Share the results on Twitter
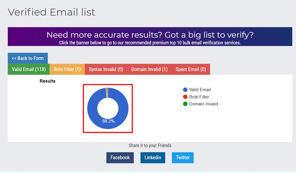296x174 pixels. 183,158
